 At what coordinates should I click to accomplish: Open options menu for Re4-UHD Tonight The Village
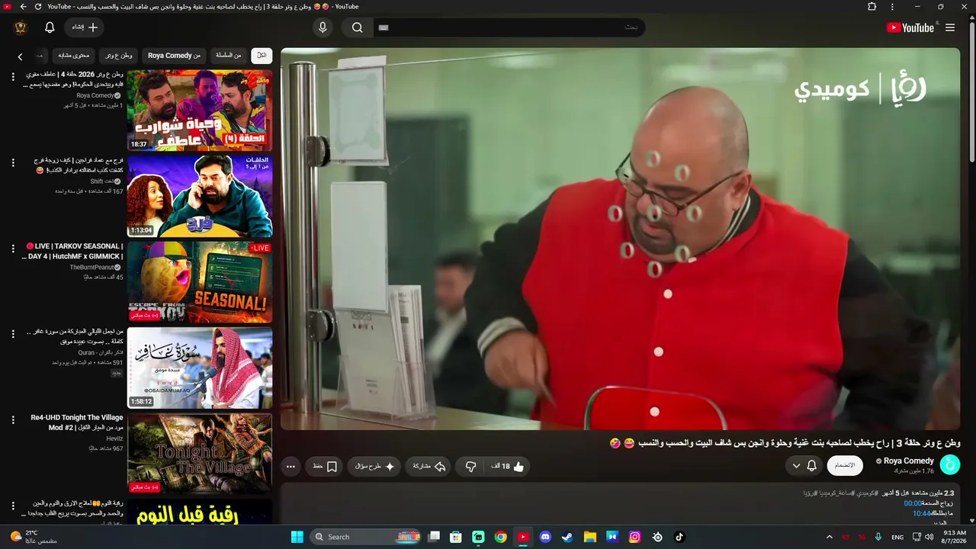pos(13,420)
